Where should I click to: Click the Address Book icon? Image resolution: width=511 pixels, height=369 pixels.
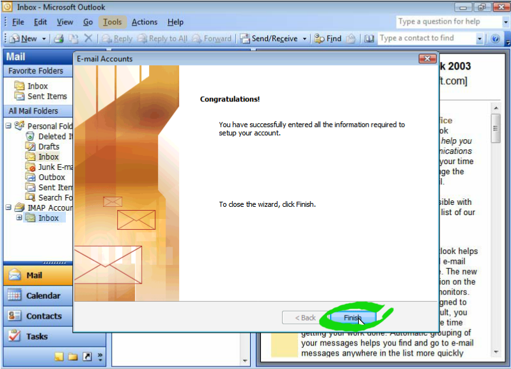[369, 39]
